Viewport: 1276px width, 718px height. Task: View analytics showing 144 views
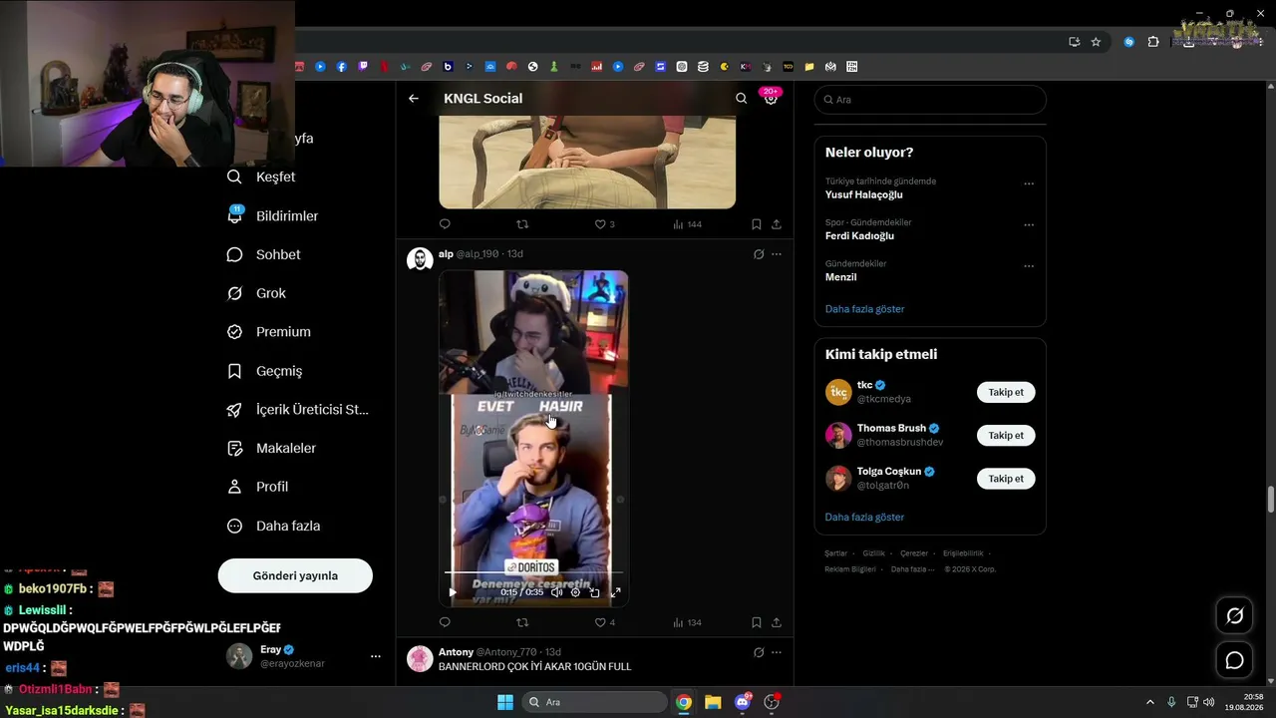(x=688, y=224)
